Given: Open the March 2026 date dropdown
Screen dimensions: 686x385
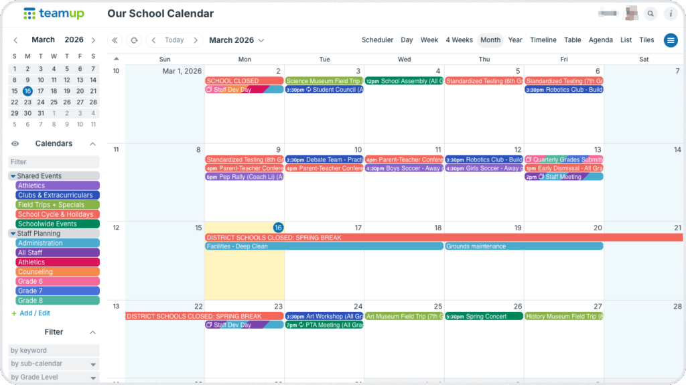Looking at the screenshot, I should (236, 40).
